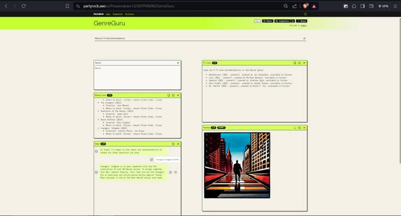Reload the PartyRock page
The height and width of the screenshot is (216, 401).
(x=23, y=6)
